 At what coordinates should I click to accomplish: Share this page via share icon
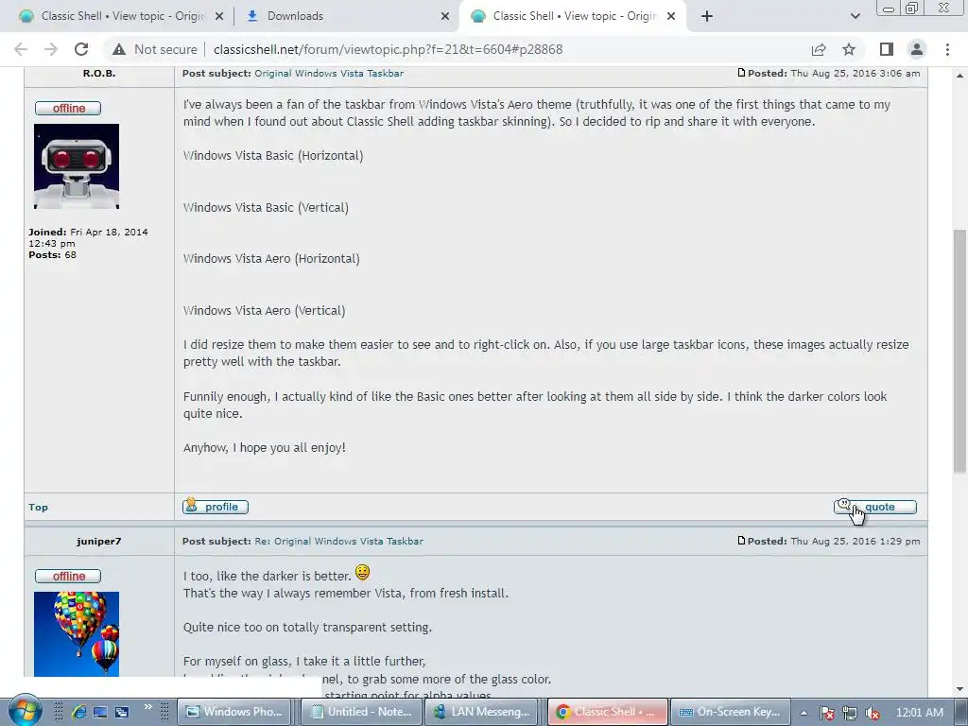coord(819,49)
